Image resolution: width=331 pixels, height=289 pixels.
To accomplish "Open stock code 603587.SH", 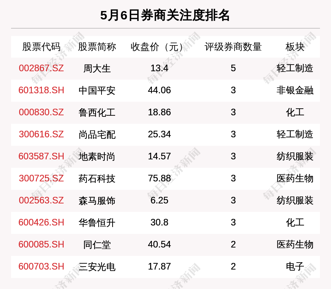I will (41, 156).
